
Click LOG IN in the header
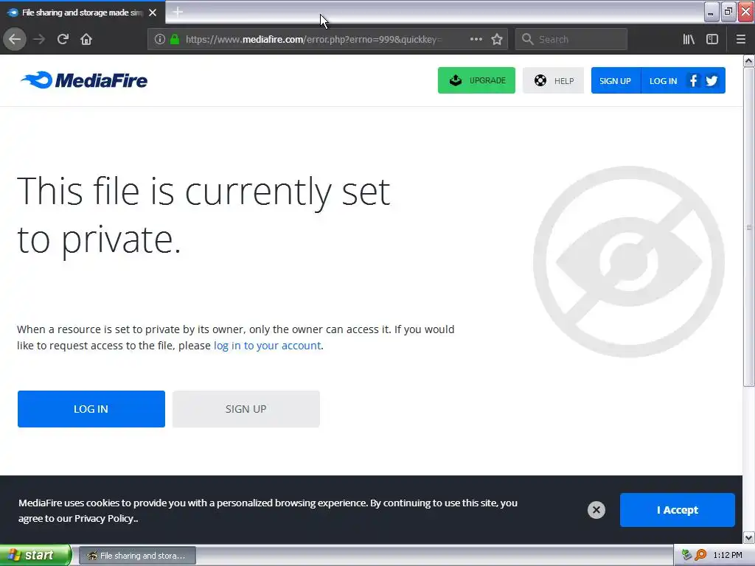(x=663, y=80)
